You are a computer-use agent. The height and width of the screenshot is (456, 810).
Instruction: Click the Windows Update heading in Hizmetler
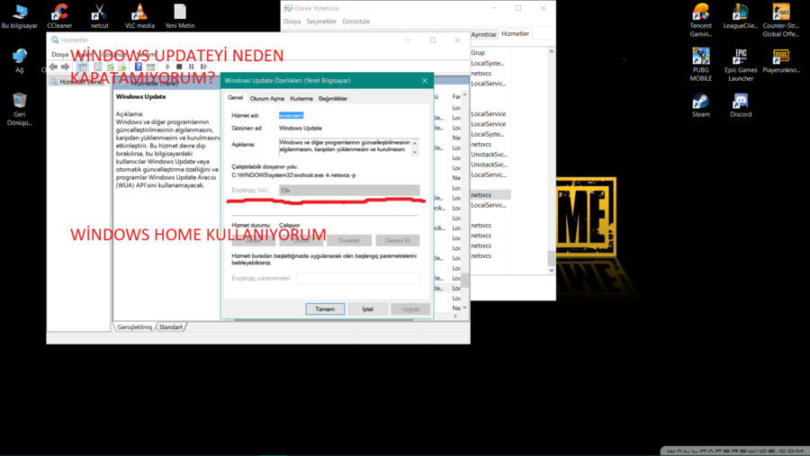click(141, 96)
